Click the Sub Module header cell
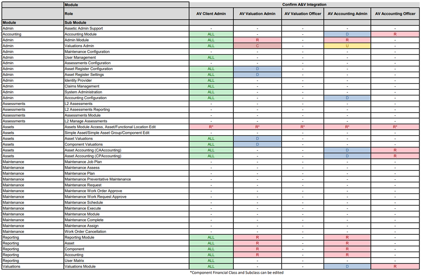This screenshot has height=276, width=424. click(126, 22)
